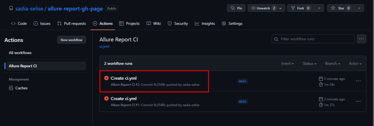This screenshot has width=374, height=126.
Task: Open the three-dot menu for run #1
Action: click(x=358, y=101)
